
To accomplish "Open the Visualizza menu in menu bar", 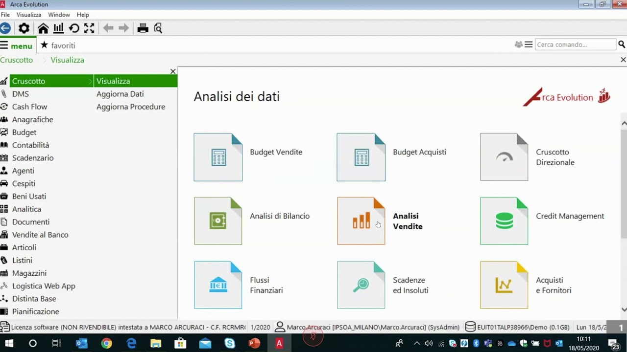I will [28, 15].
